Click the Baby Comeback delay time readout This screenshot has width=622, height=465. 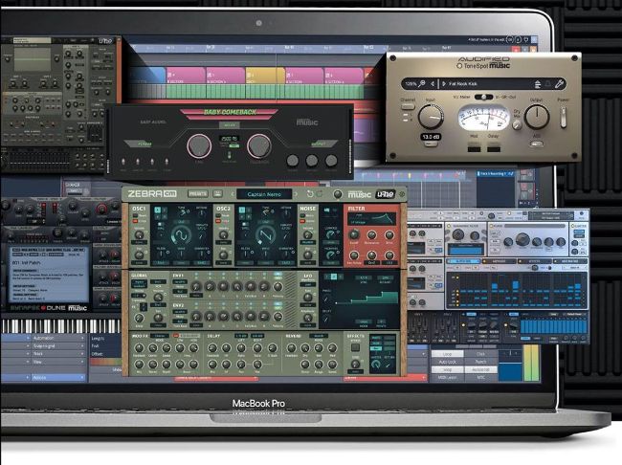(x=230, y=140)
